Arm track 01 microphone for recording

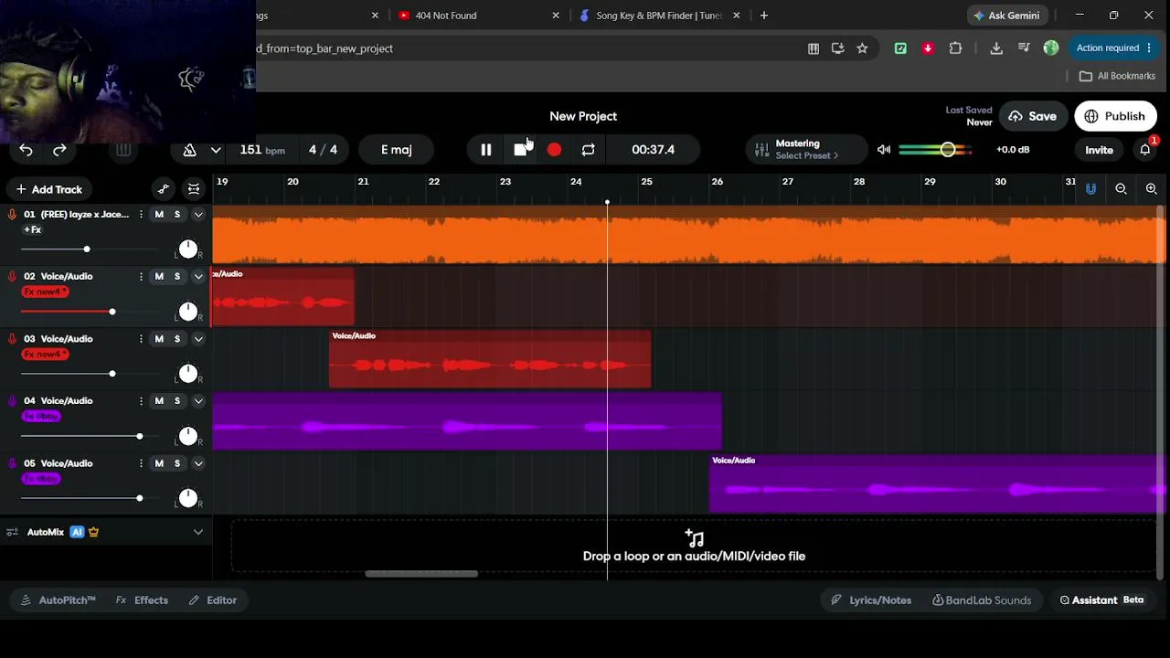click(x=12, y=215)
